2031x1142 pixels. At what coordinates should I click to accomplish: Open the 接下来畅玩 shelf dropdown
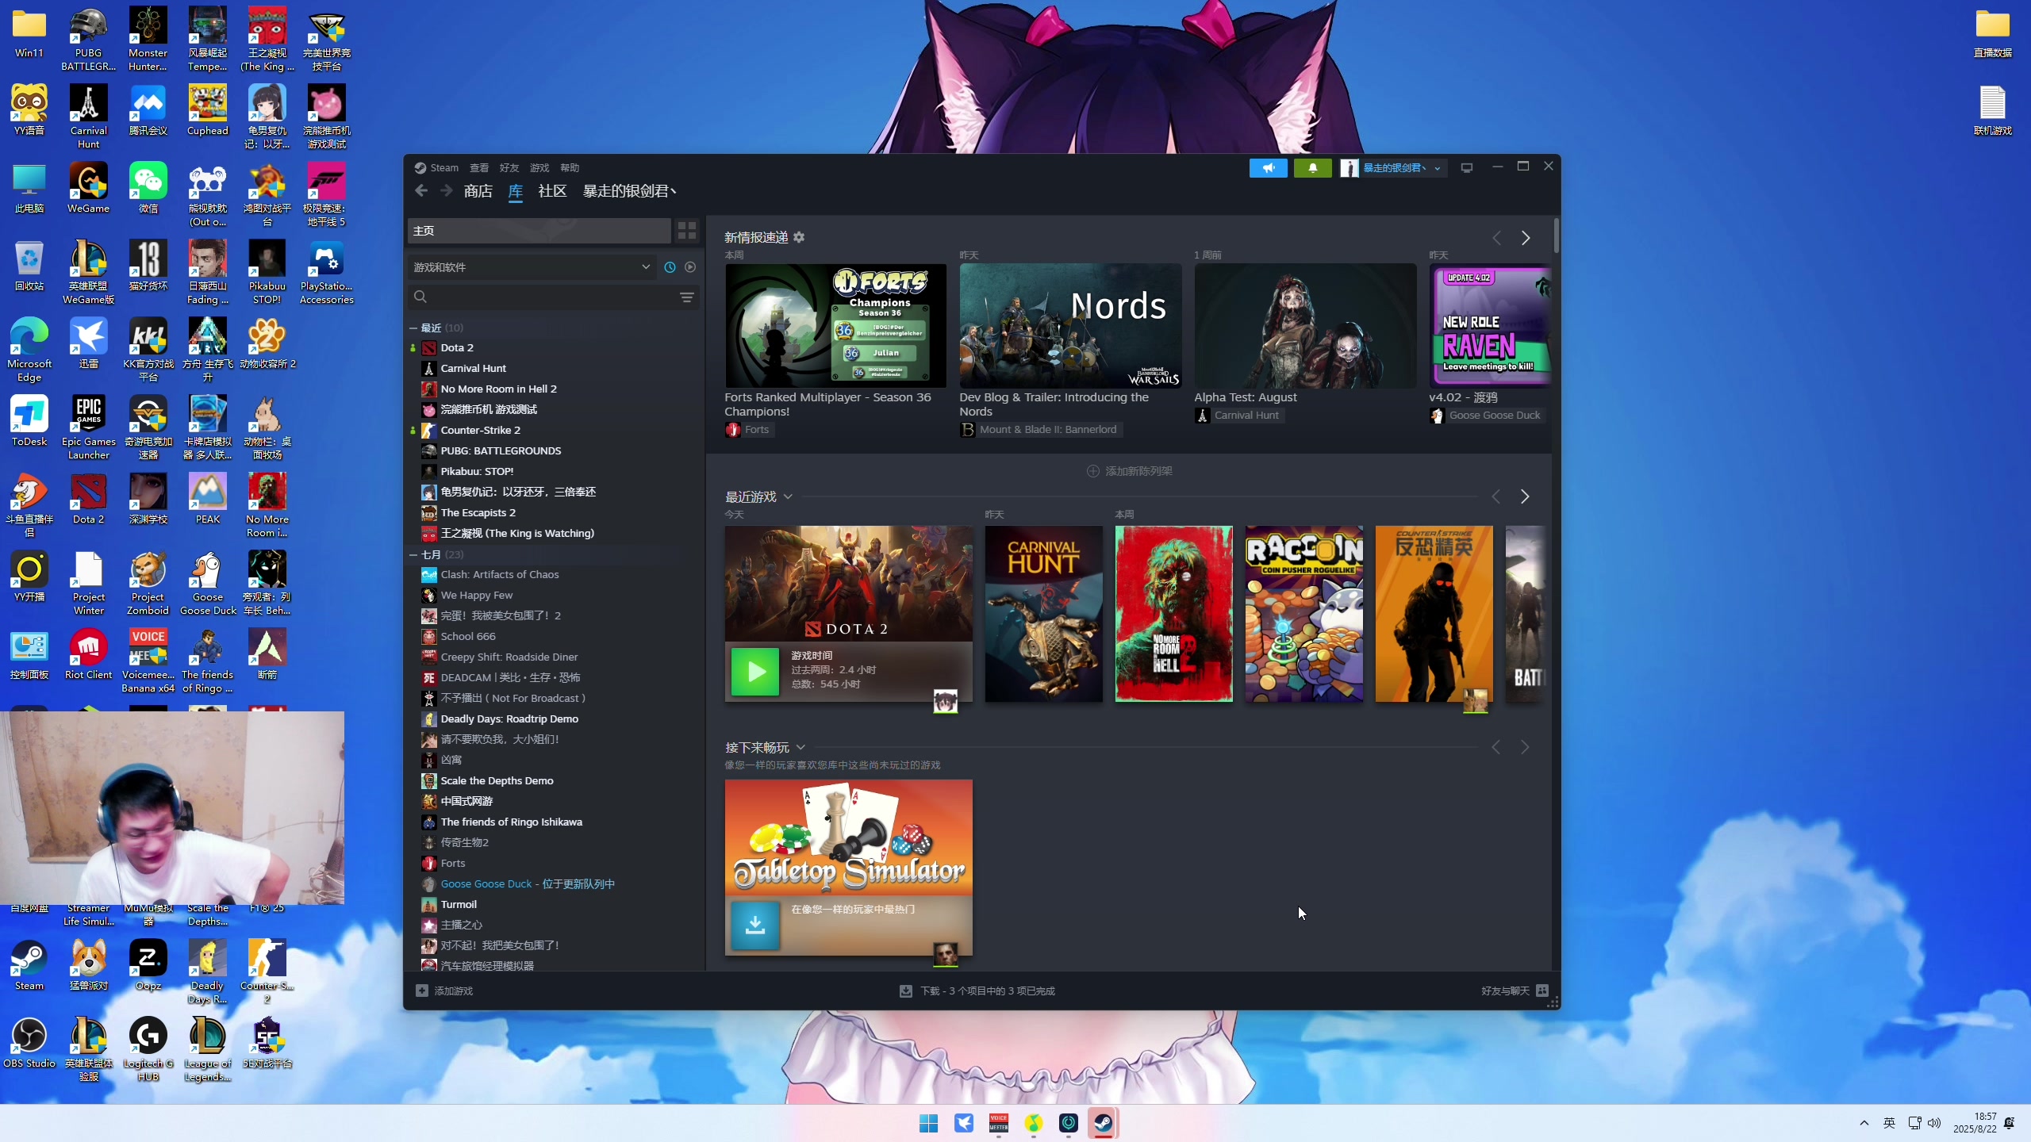pos(800,748)
